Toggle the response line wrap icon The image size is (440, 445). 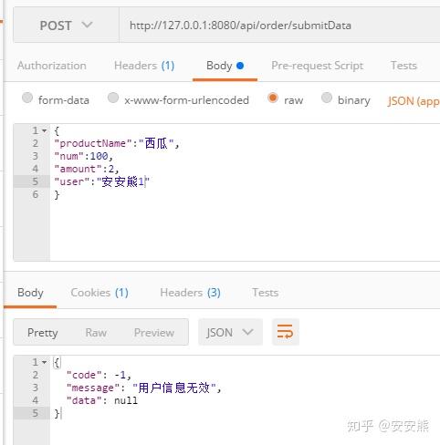pyautogui.click(x=286, y=332)
